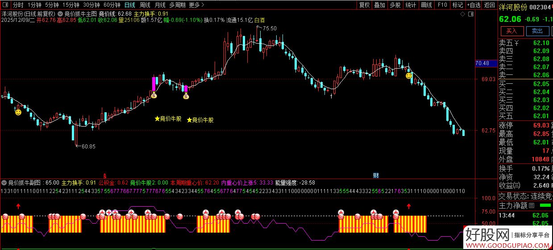
Task: Activate the 画线 drawing tool
Action: (x=427, y=5)
